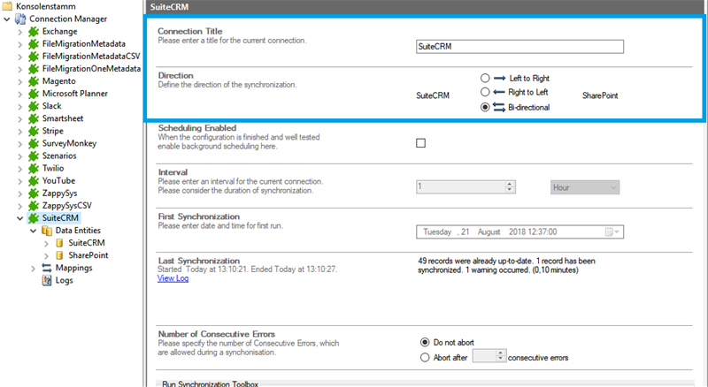The width and height of the screenshot is (708, 387).
Task: Open the Logs icon in tree
Action: (48, 280)
